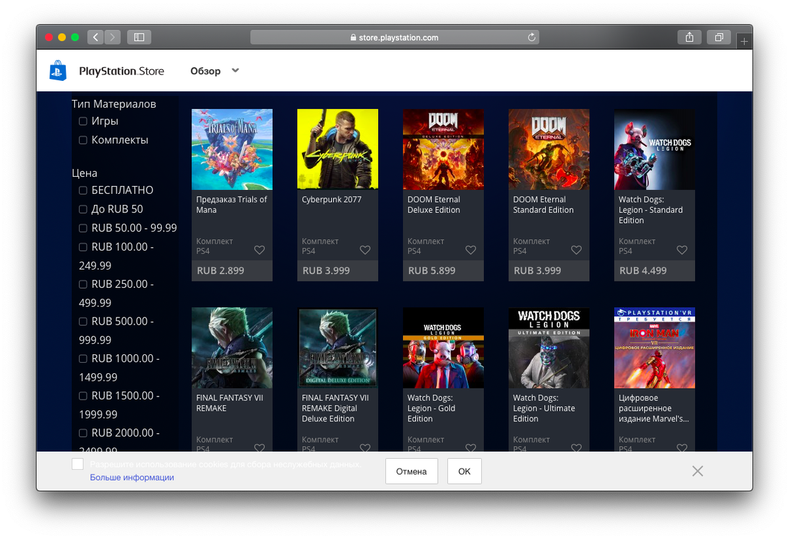Click the PlayStation Store bag logo
Image resolution: width=789 pixels, height=539 pixels.
pyautogui.click(x=58, y=70)
